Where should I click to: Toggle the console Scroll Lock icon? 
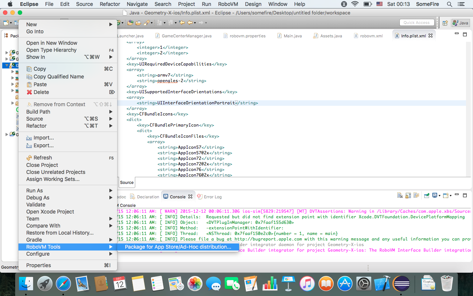click(408, 196)
